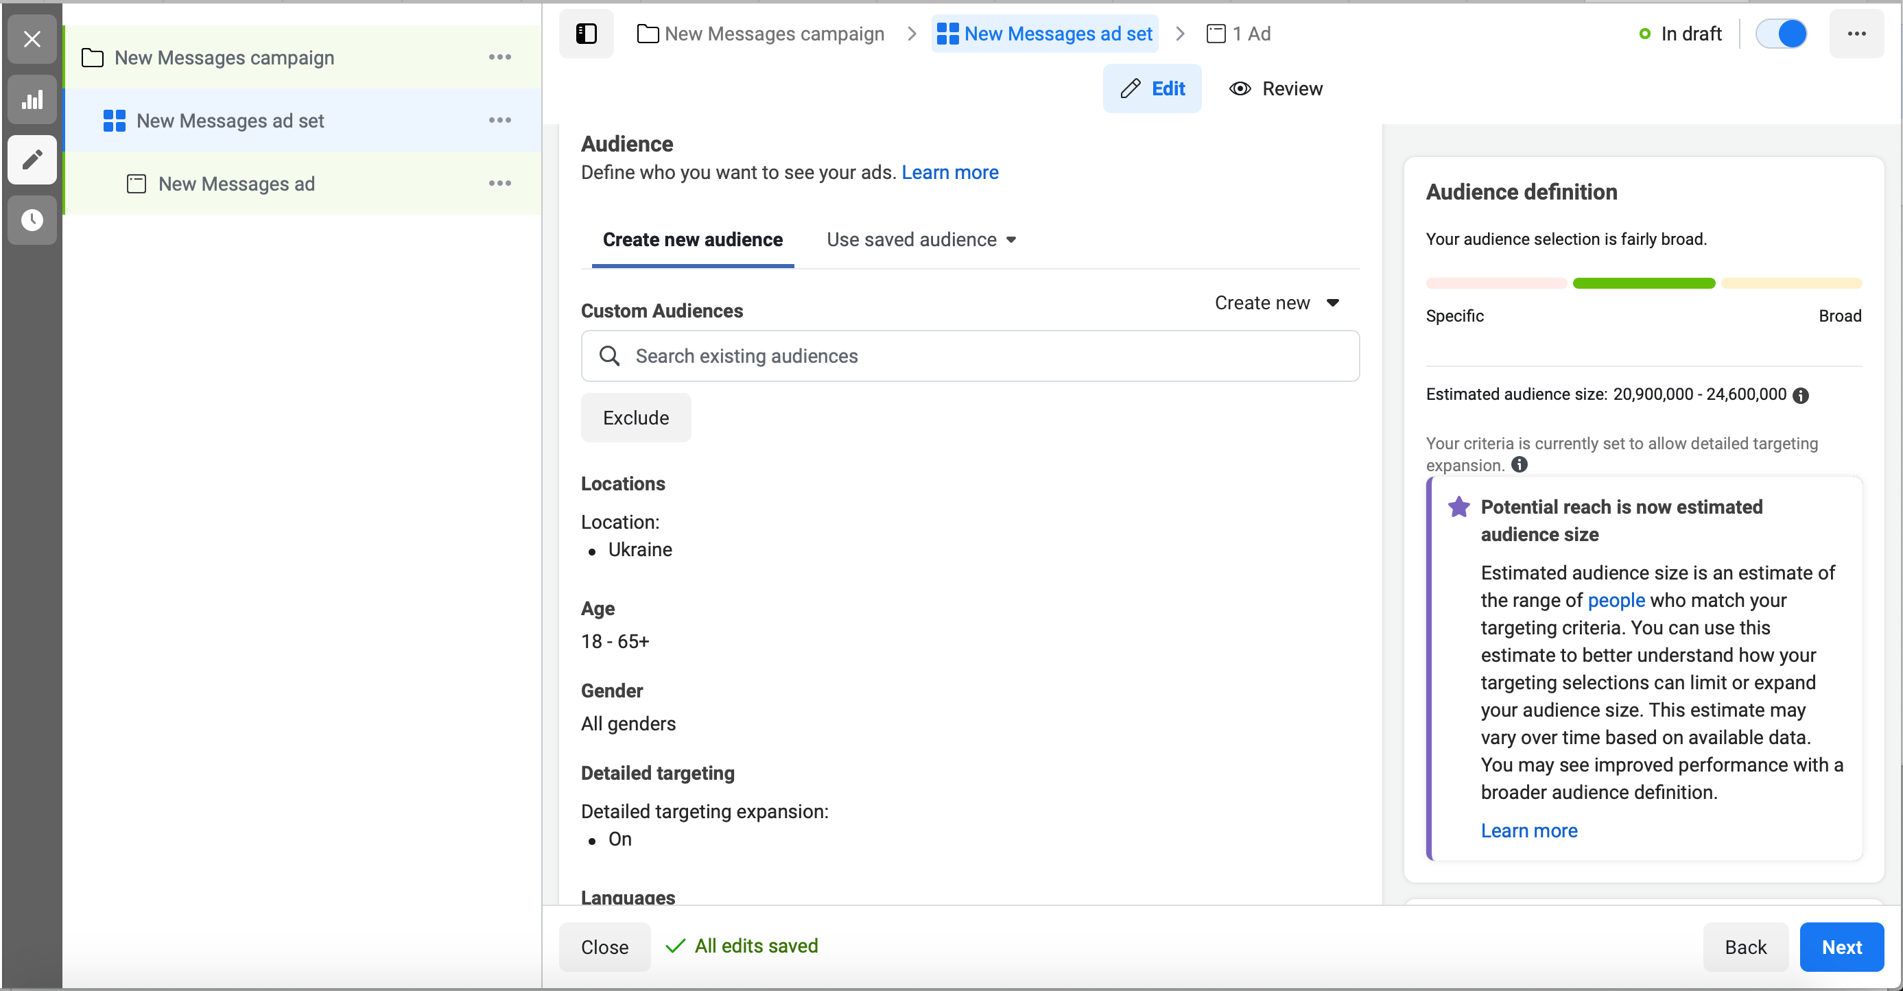The height and width of the screenshot is (991, 1903).
Task: Switch to Create new audience tab
Action: coord(692,239)
